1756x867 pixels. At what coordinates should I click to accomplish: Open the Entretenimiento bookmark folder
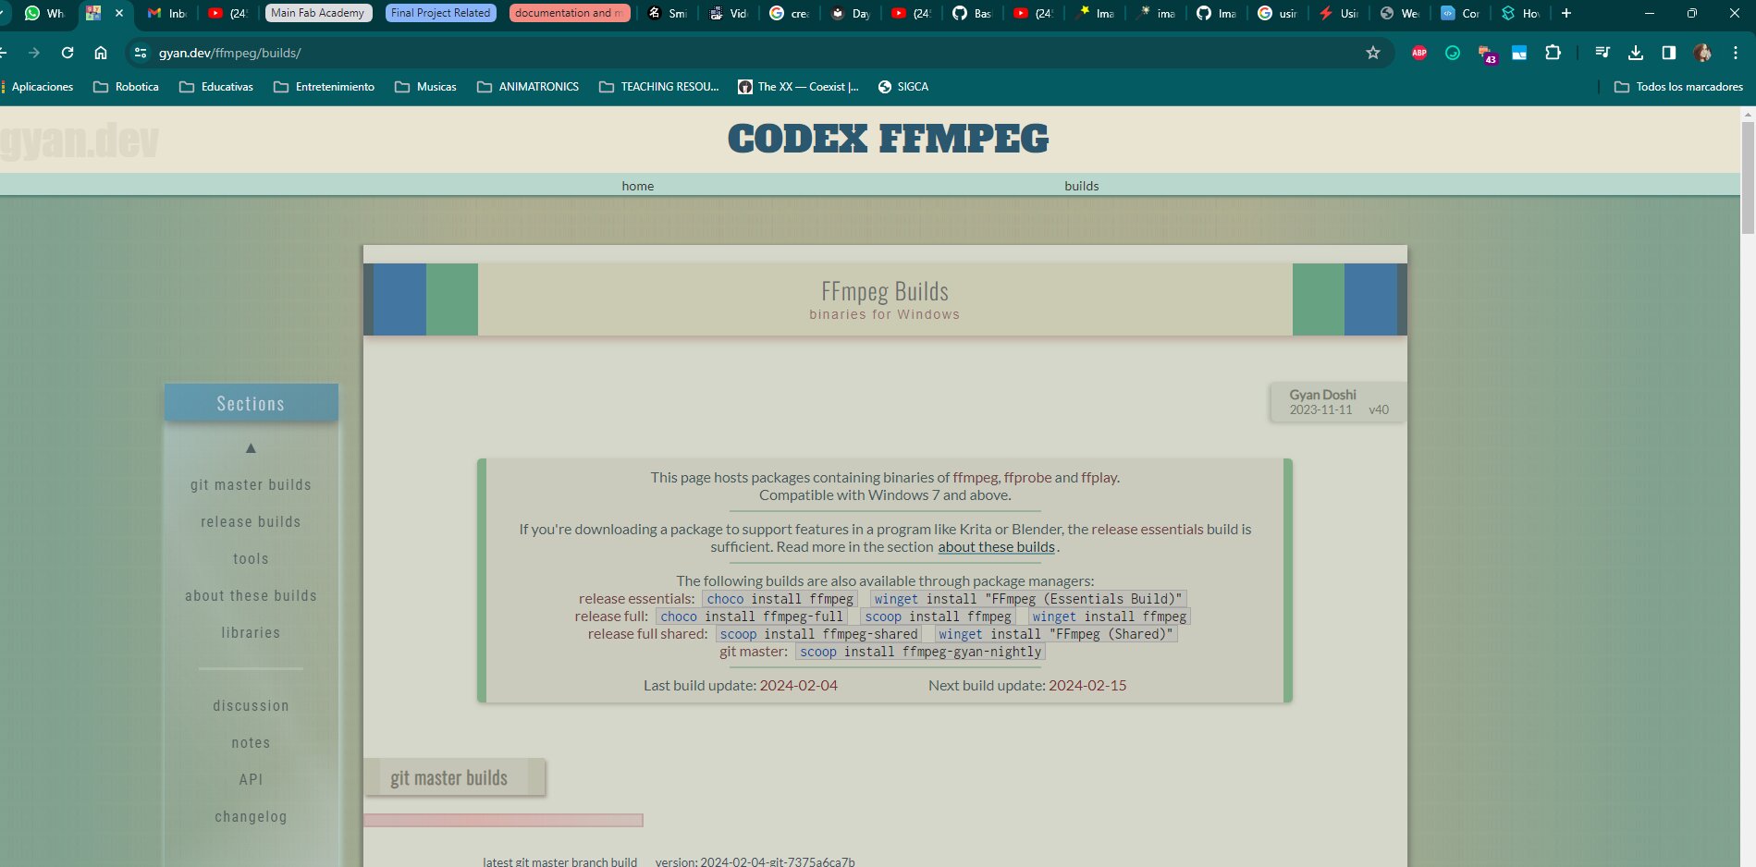325,87
